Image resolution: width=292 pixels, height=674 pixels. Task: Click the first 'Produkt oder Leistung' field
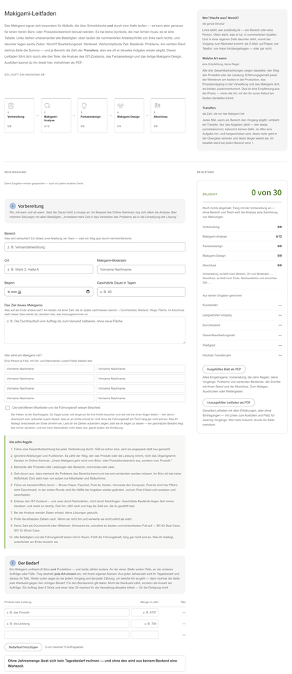(x=67, y=613)
